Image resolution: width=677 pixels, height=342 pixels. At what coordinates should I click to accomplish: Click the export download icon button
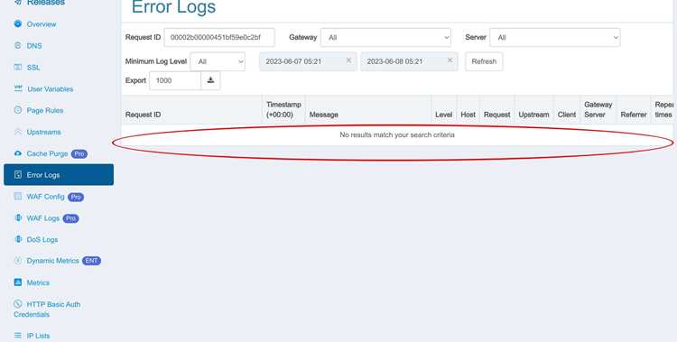point(210,80)
